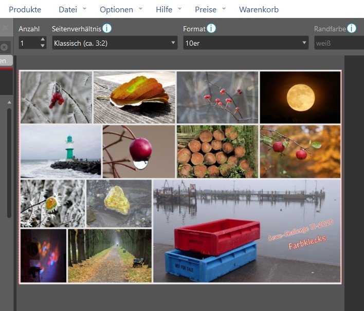The height and width of the screenshot is (311, 364).
Task: Select the red and blue crates photo
Action: [x=247, y=231]
